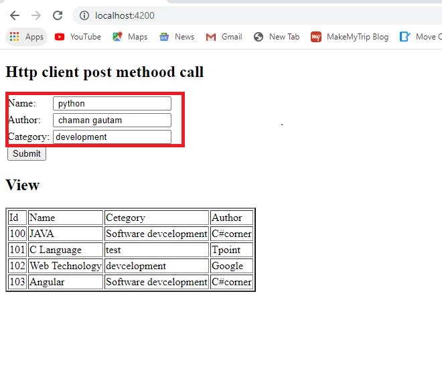Click Software devcelopment in the JAVA row
Image resolution: width=442 pixels, height=381 pixels.
click(157, 234)
